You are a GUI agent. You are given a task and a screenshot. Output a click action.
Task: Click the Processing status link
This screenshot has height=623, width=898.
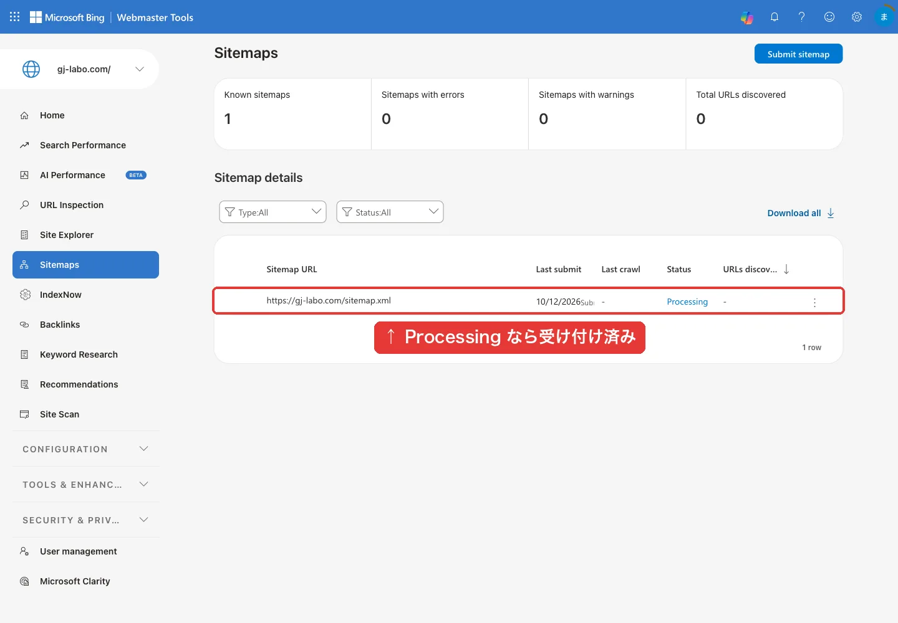coord(687,302)
